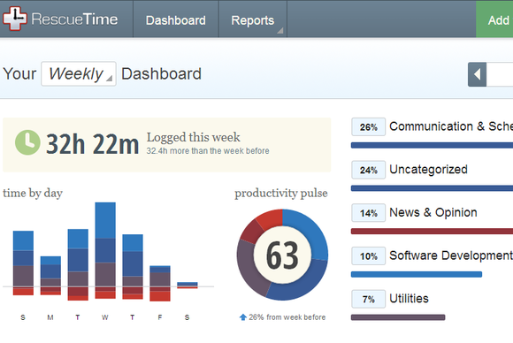This screenshot has width=513, height=343.
Task: Click the 63 productivity pulse donut center
Action: pos(282,255)
